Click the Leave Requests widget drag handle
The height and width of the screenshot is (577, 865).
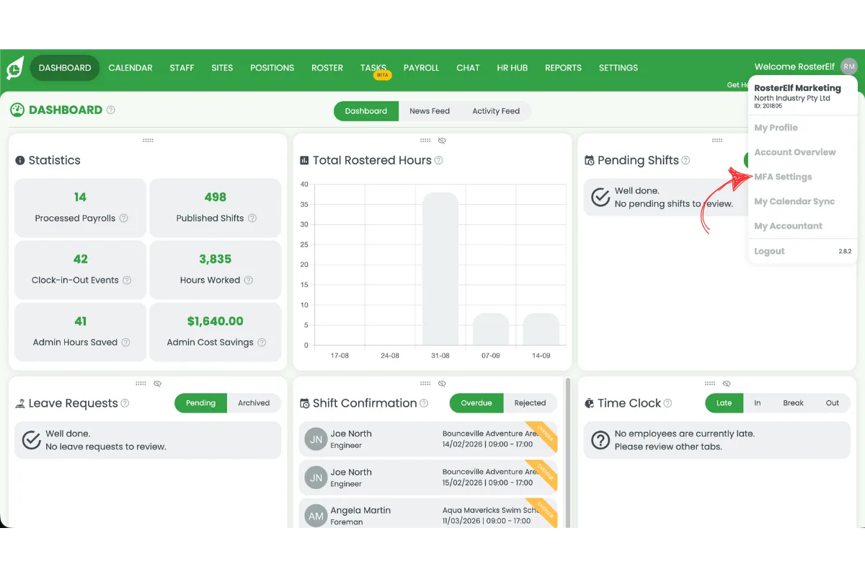[x=141, y=384]
